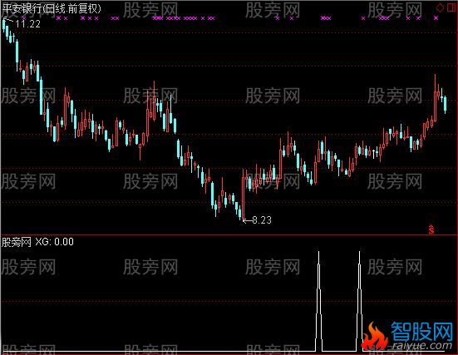
Task: Click the red diamond icon at top right
Action: (x=440, y=7)
